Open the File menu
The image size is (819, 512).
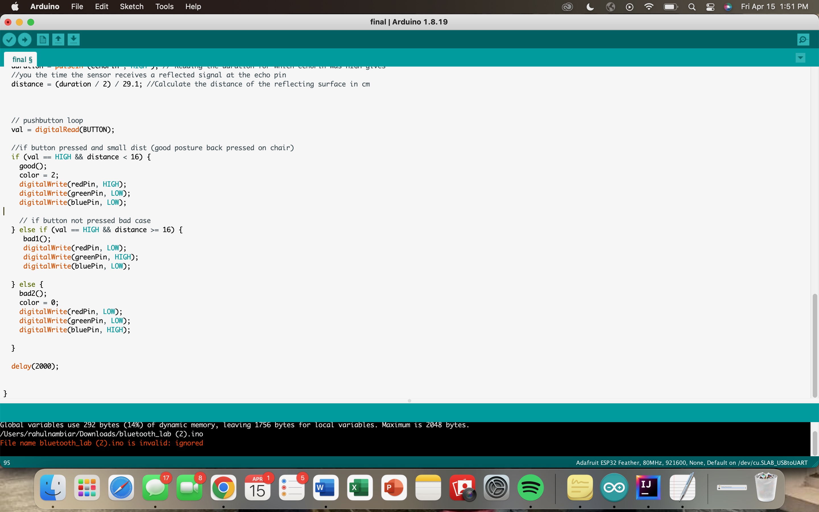coord(77,7)
